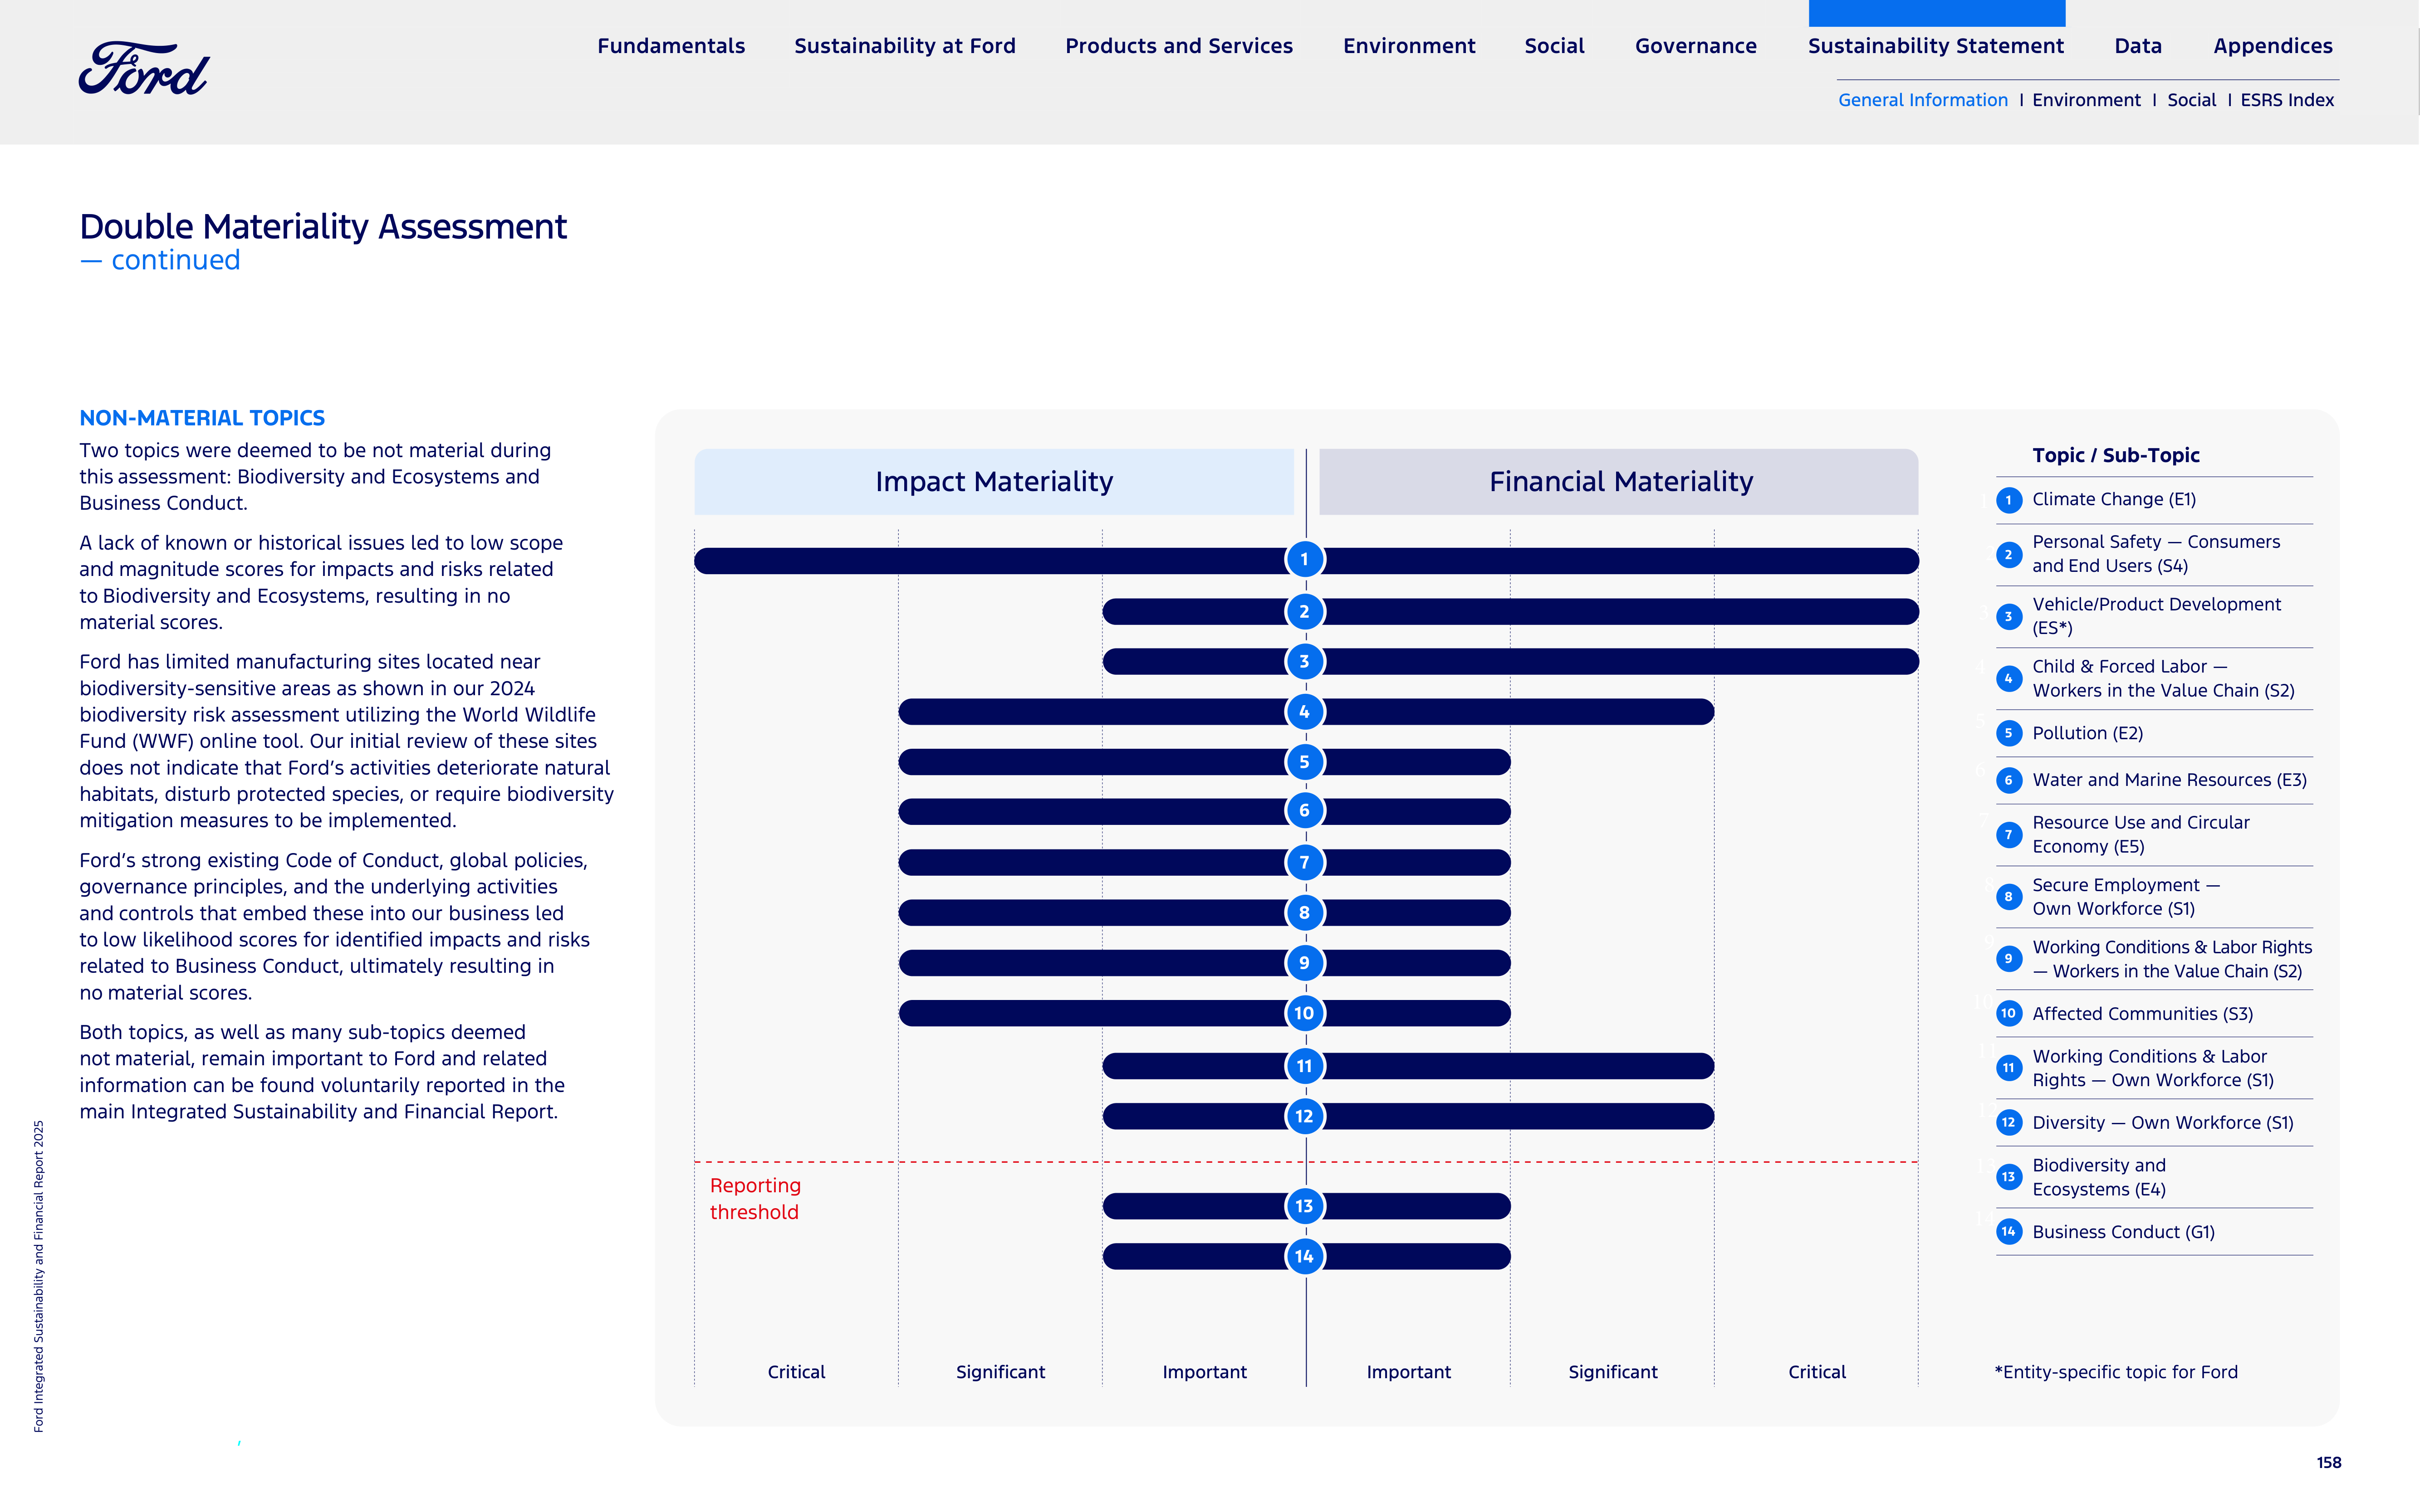Image resolution: width=2420 pixels, height=1512 pixels.
Task: Open ESRS Index link
Action: click(x=2287, y=100)
